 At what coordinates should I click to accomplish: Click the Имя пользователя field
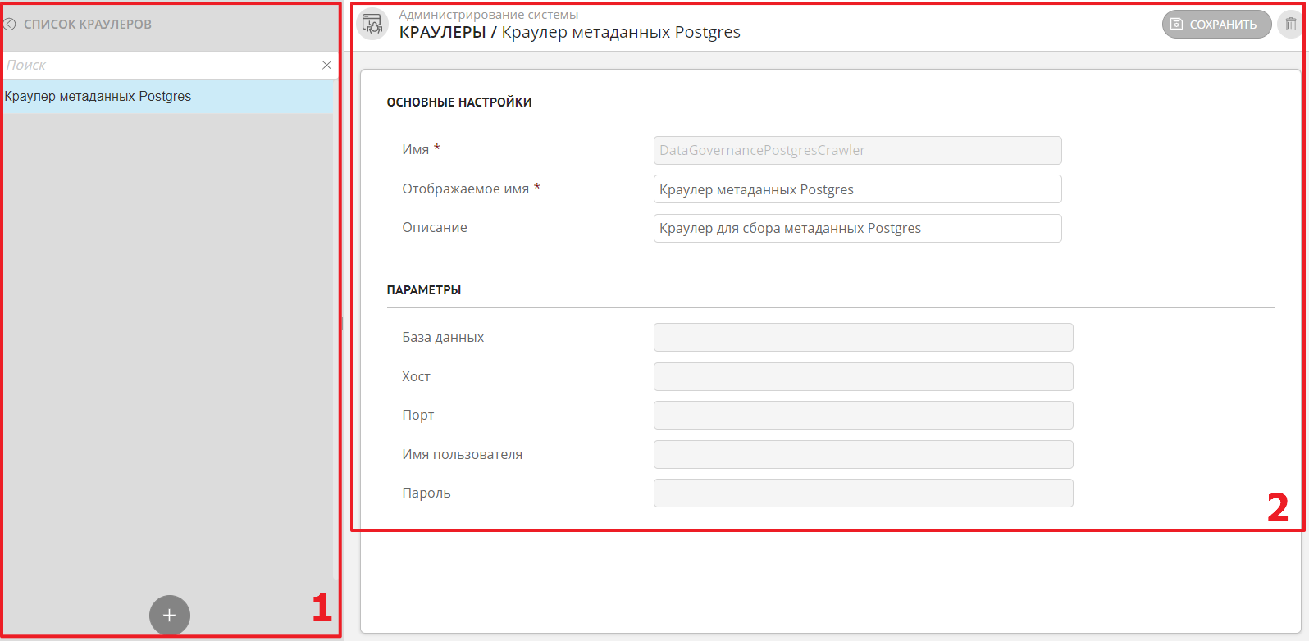pos(863,455)
